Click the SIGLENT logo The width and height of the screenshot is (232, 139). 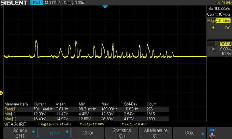click(x=14, y=3)
